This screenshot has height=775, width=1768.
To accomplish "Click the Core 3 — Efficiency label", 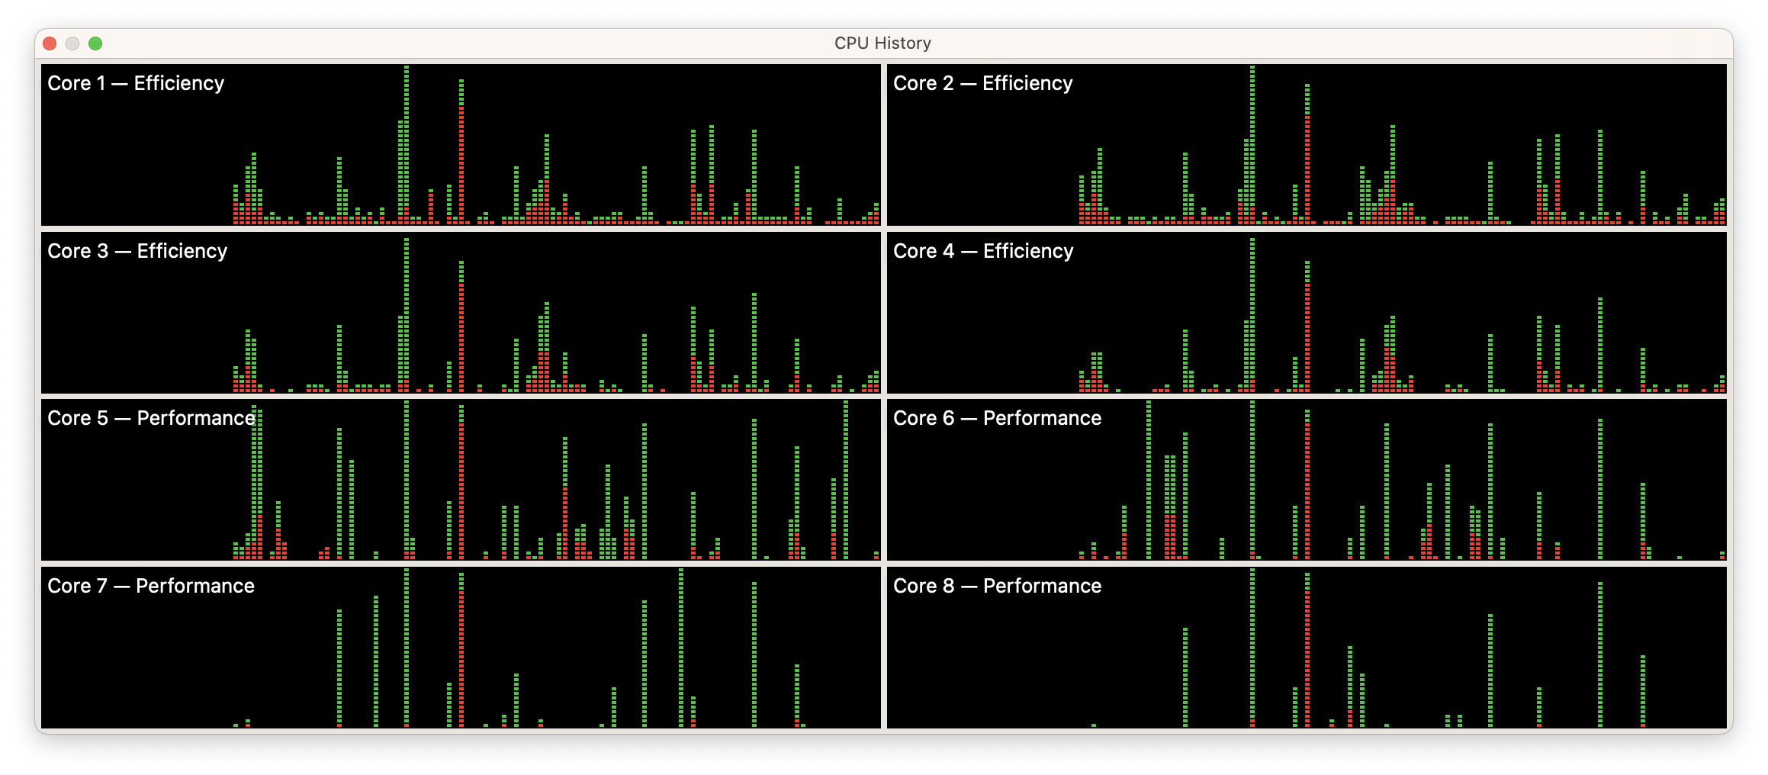I will click(137, 251).
